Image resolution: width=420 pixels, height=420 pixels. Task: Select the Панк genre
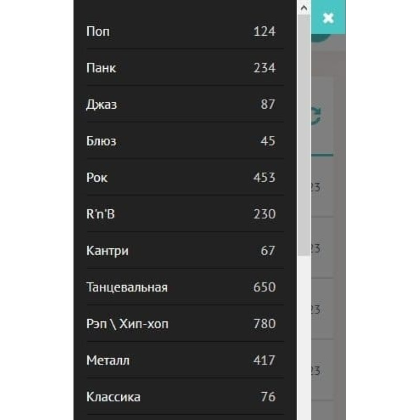pos(101,68)
